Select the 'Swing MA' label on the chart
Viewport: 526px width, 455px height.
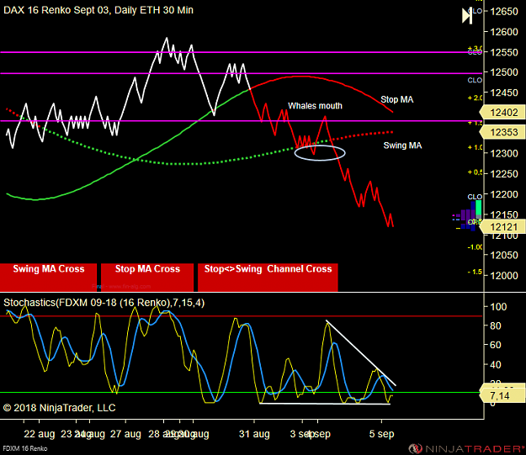click(x=402, y=145)
